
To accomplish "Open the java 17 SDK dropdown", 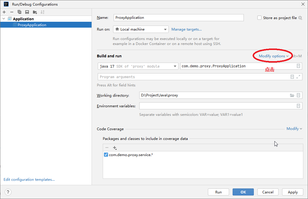I will (x=138, y=66).
